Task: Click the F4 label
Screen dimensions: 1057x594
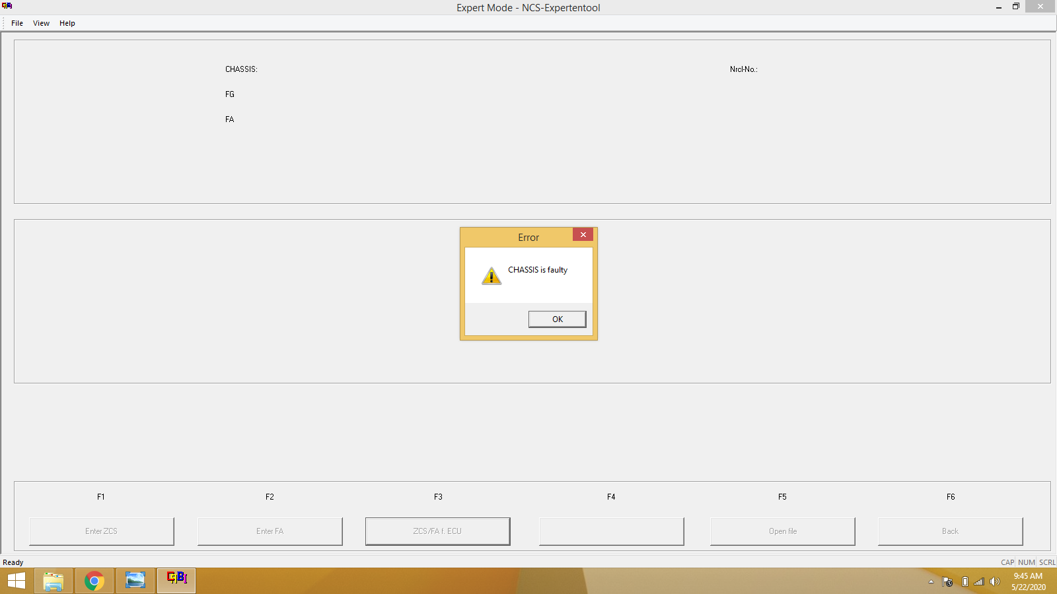Action: tap(611, 497)
